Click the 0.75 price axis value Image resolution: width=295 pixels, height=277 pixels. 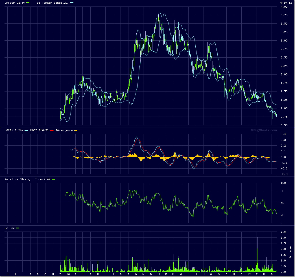(x=284, y=117)
